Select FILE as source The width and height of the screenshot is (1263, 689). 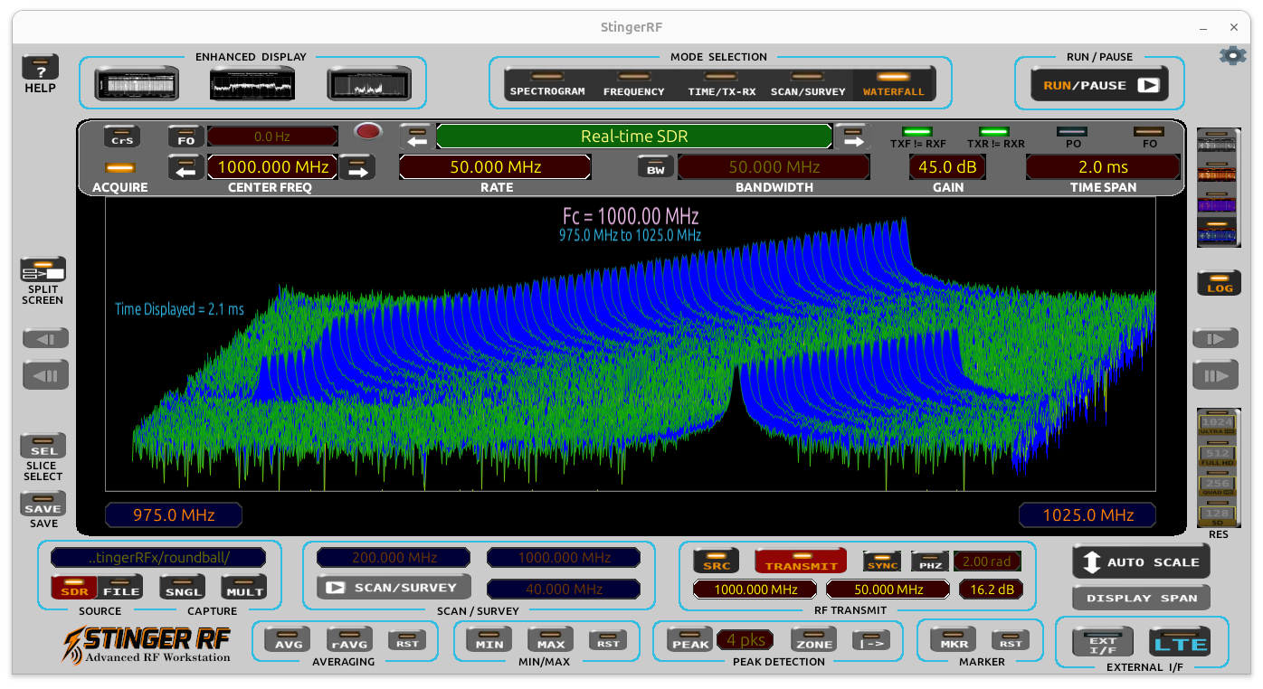tap(119, 587)
